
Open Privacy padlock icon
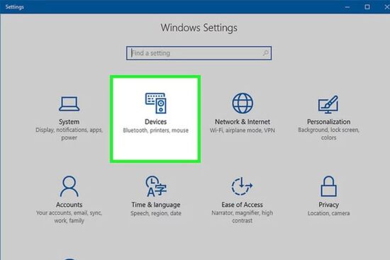pos(328,186)
